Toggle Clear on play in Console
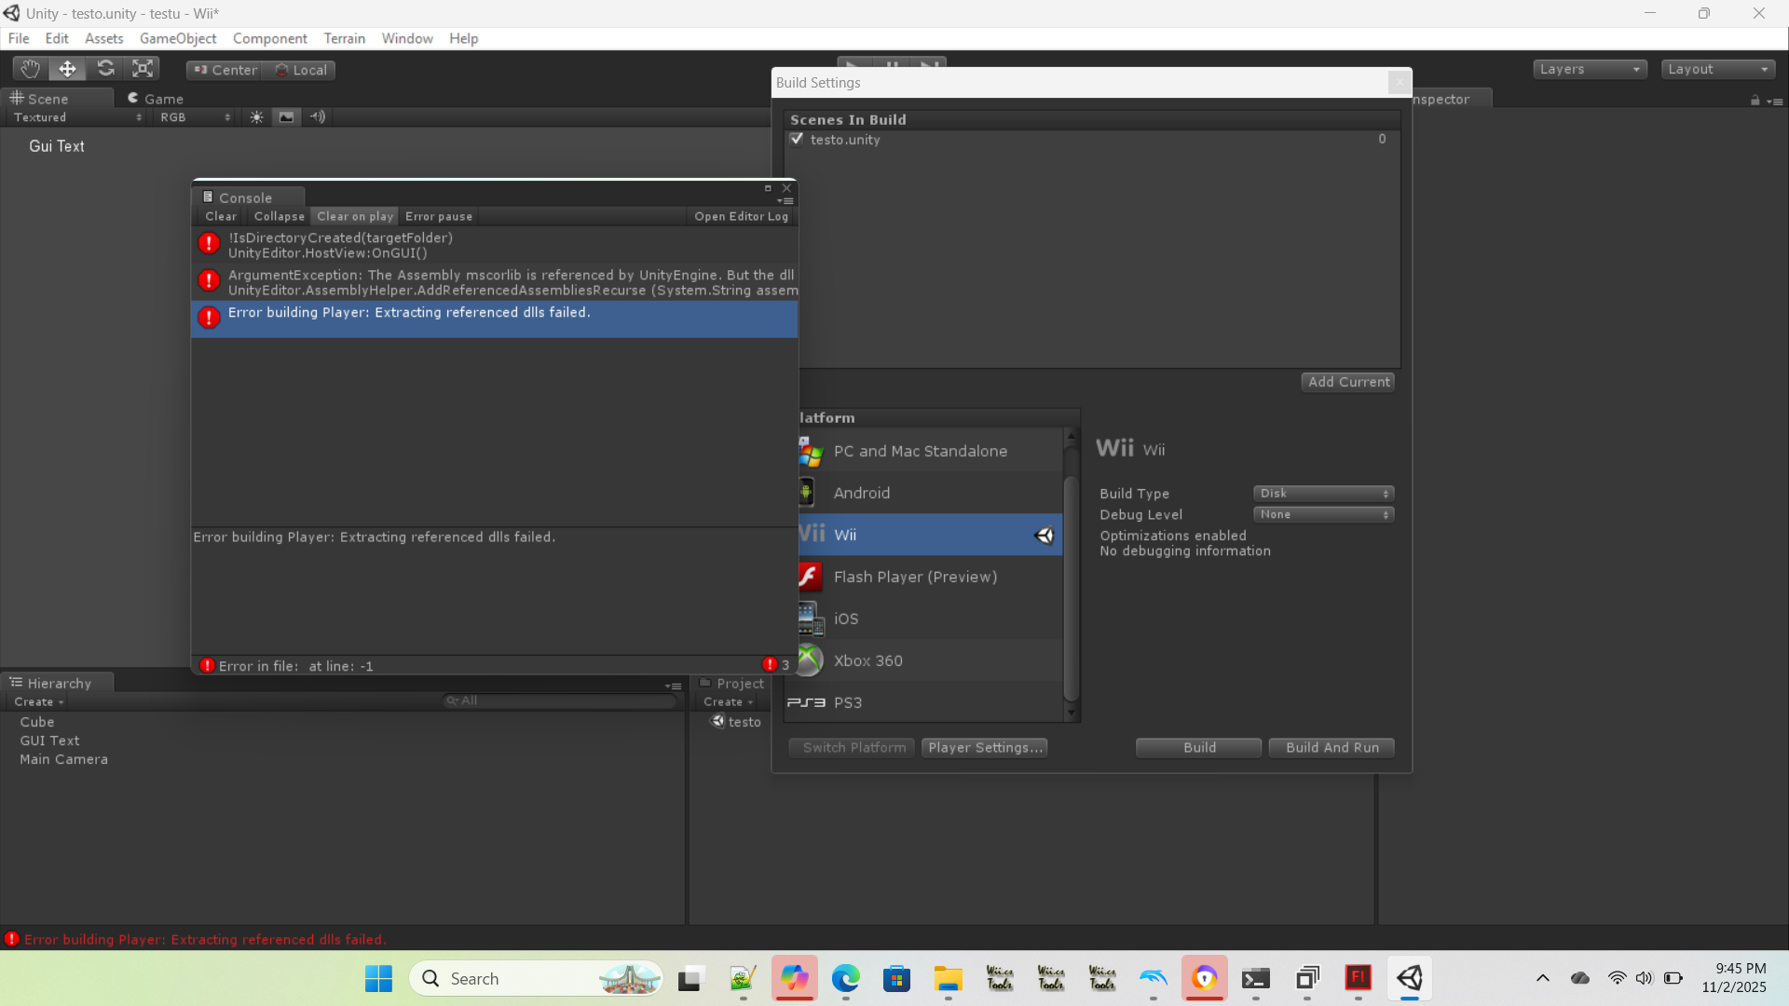Viewport: 1789px width, 1006px height. click(355, 216)
